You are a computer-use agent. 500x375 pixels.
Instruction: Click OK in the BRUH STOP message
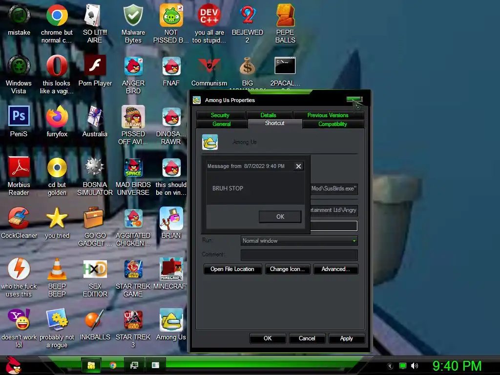(280, 217)
